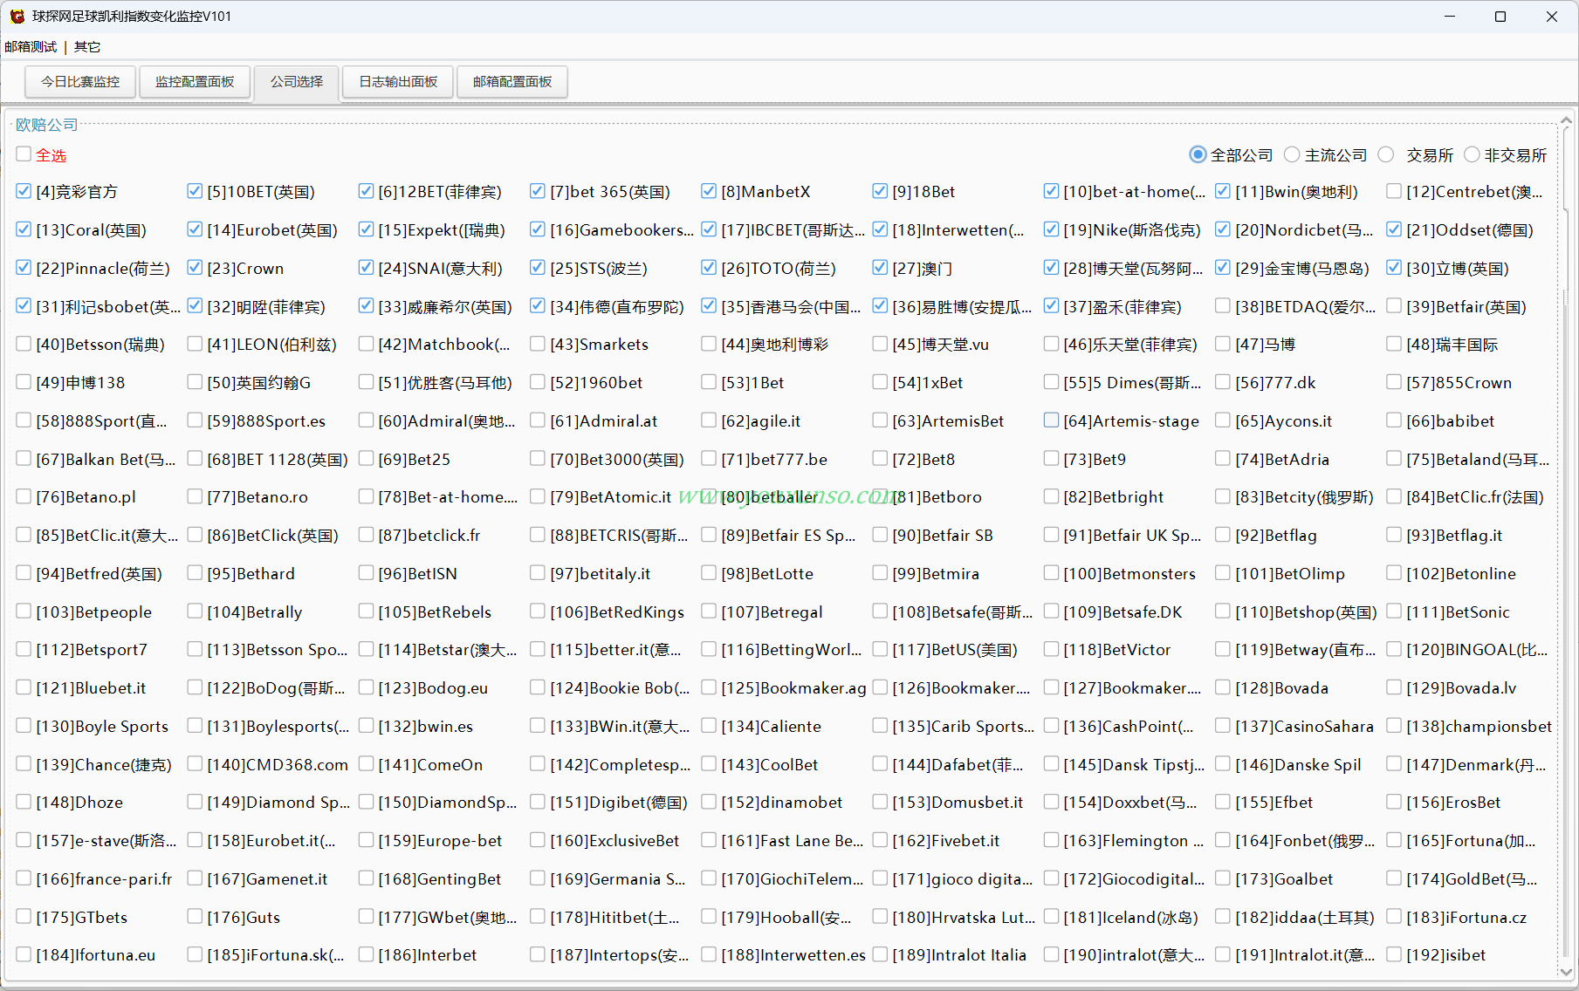1579x991 pixels.
Task: Choose the 交易所 radio option
Action: click(x=1386, y=154)
